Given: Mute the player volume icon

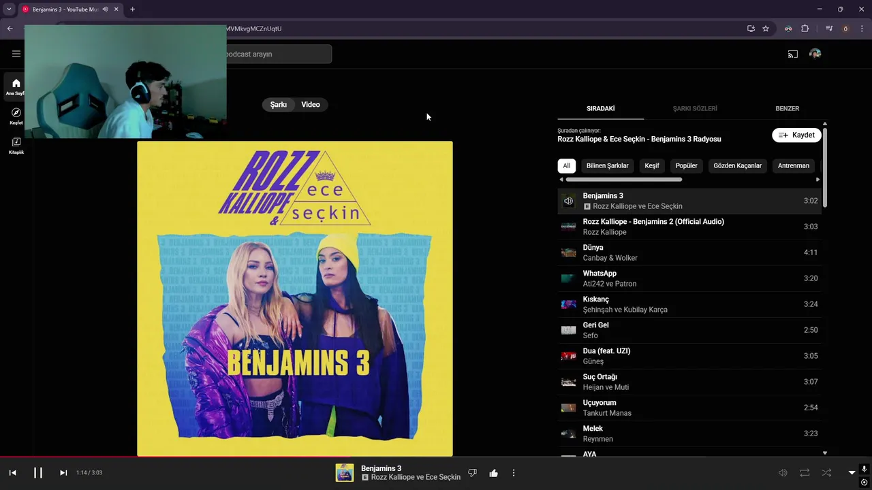Looking at the screenshot, I should [783, 472].
